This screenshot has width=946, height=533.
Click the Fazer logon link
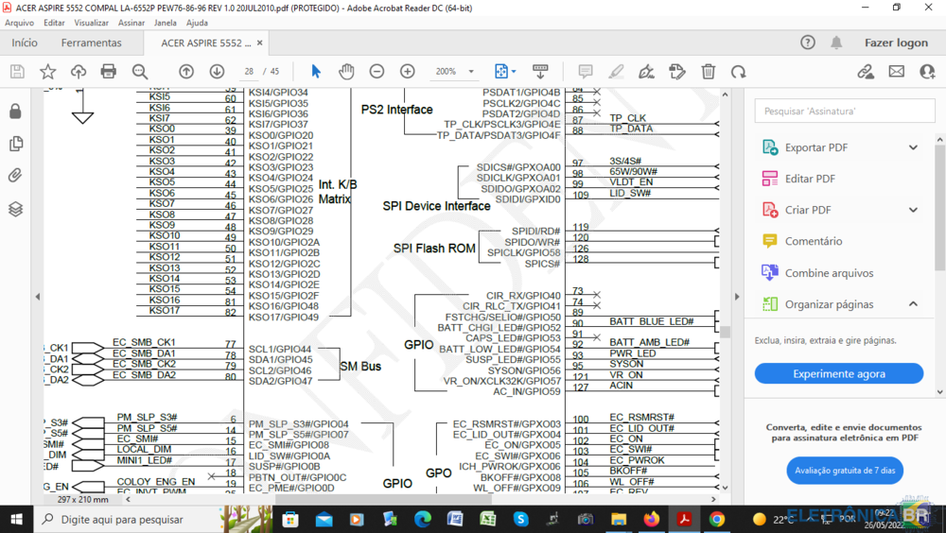tap(896, 43)
